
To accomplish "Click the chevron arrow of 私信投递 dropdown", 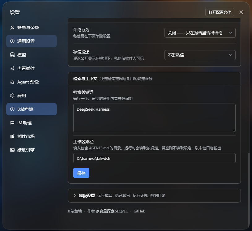I will point(231,55).
